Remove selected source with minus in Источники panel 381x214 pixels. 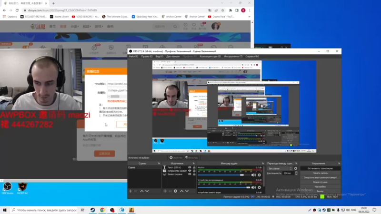pyautogui.click(x=170, y=191)
